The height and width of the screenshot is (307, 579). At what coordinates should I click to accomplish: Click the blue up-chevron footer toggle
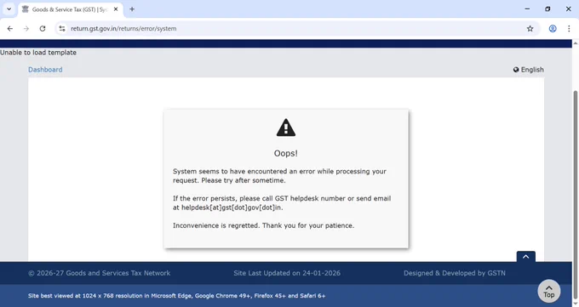coord(526,257)
